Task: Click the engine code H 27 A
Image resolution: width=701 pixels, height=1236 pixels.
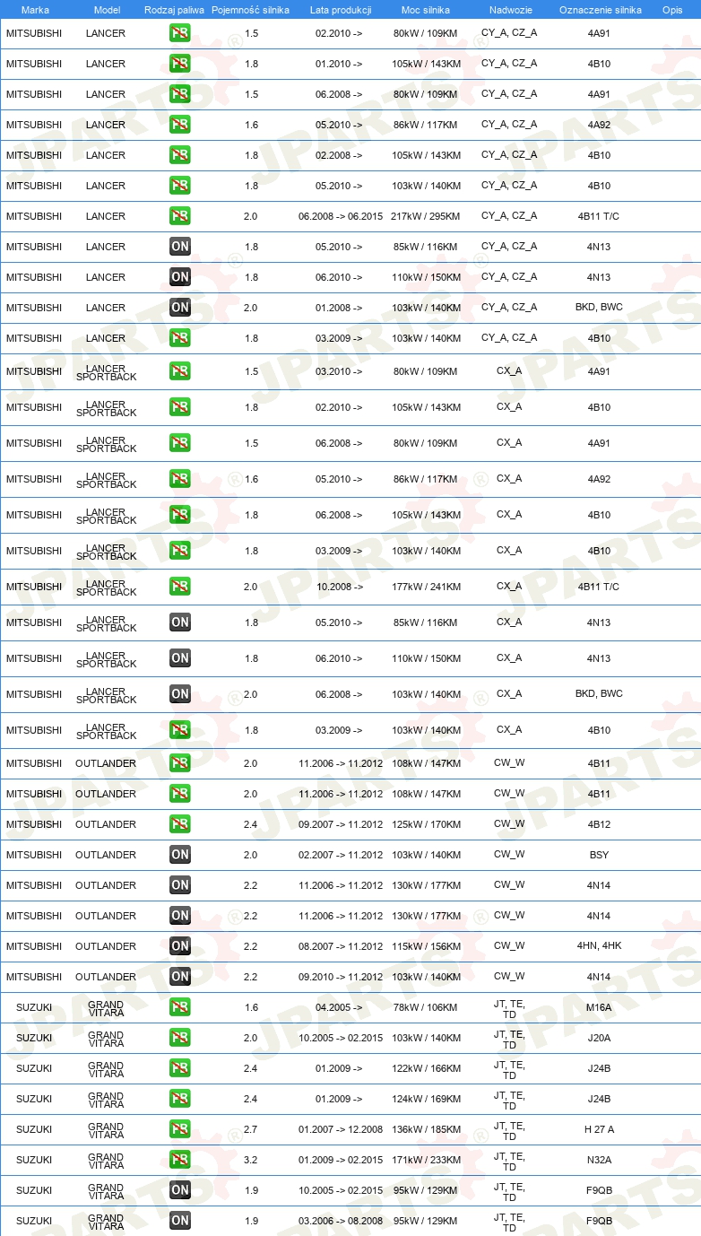Action: click(x=599, y=1129)
